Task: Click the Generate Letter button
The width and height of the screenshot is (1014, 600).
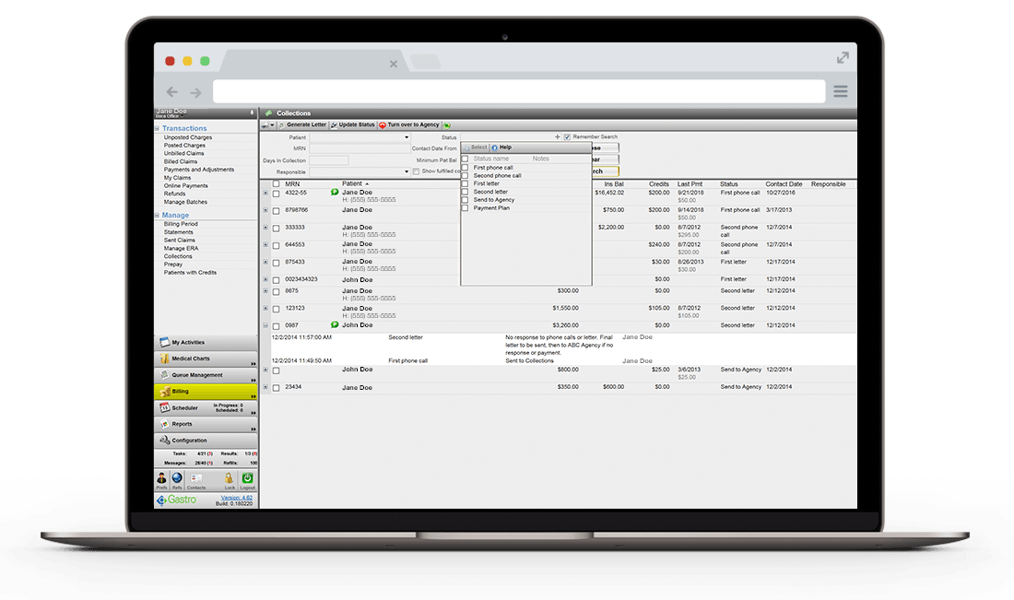Action: coord(302,124)
